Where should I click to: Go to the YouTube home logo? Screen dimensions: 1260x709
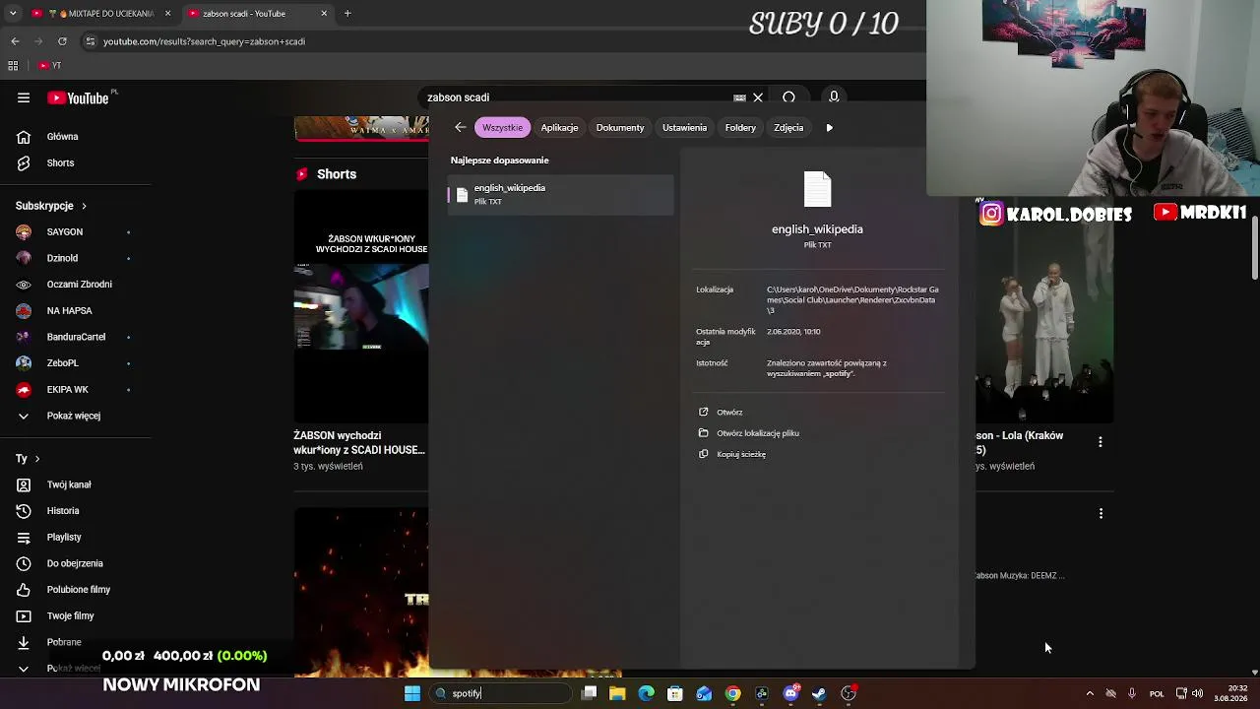click(79, 97)
